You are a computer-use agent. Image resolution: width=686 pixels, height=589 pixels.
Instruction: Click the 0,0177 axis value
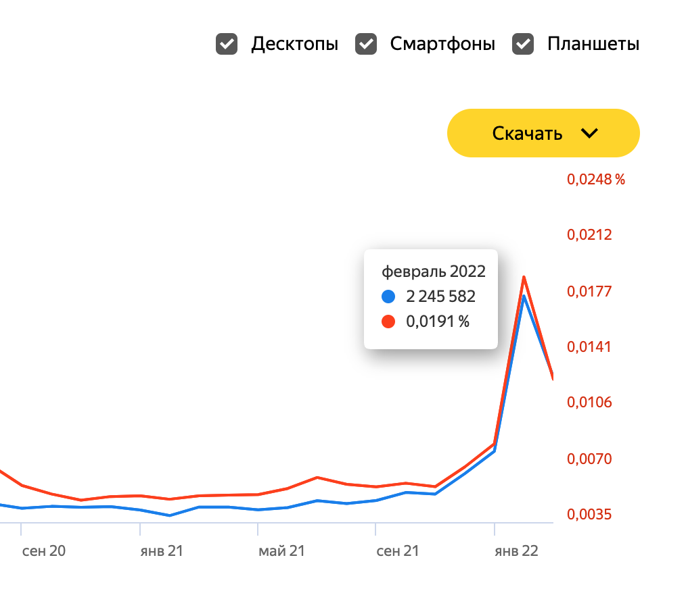click(x=589, y=291)
